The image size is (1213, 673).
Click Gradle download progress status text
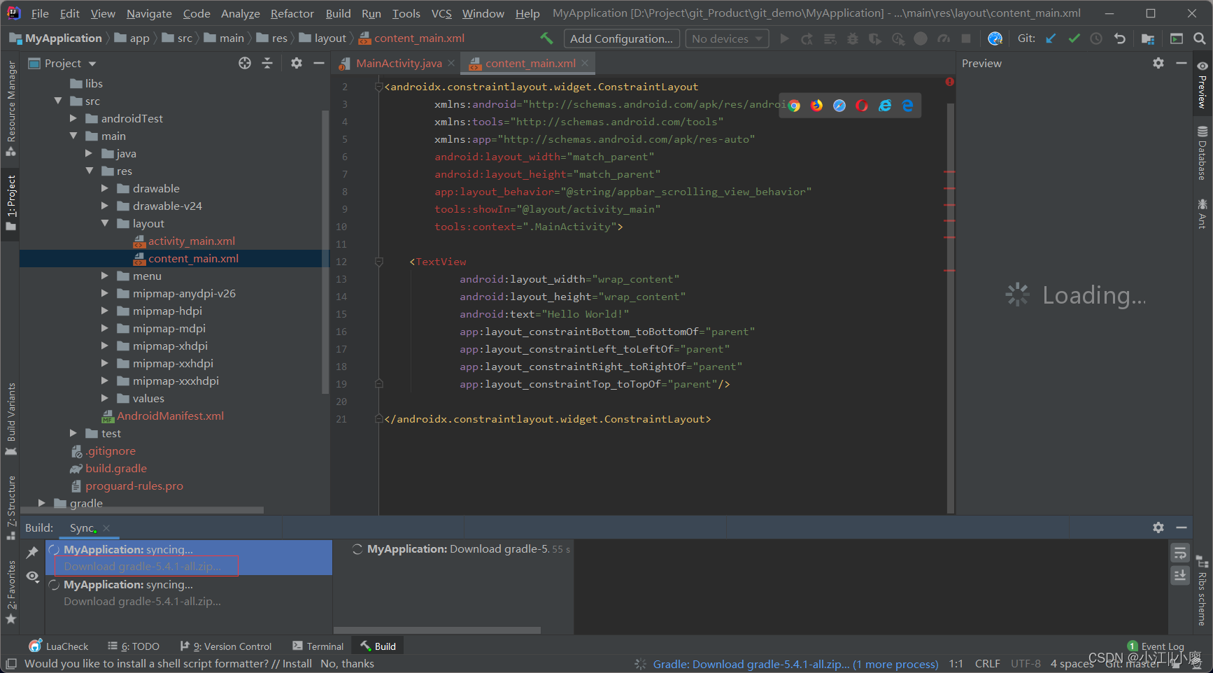[x=795, y=664]
